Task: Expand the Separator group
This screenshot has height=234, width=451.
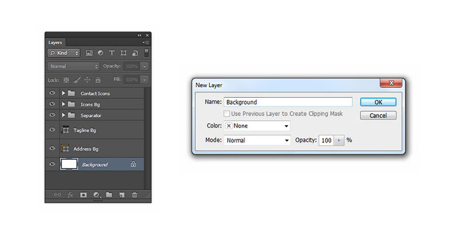Action: [x=63, y=115]
